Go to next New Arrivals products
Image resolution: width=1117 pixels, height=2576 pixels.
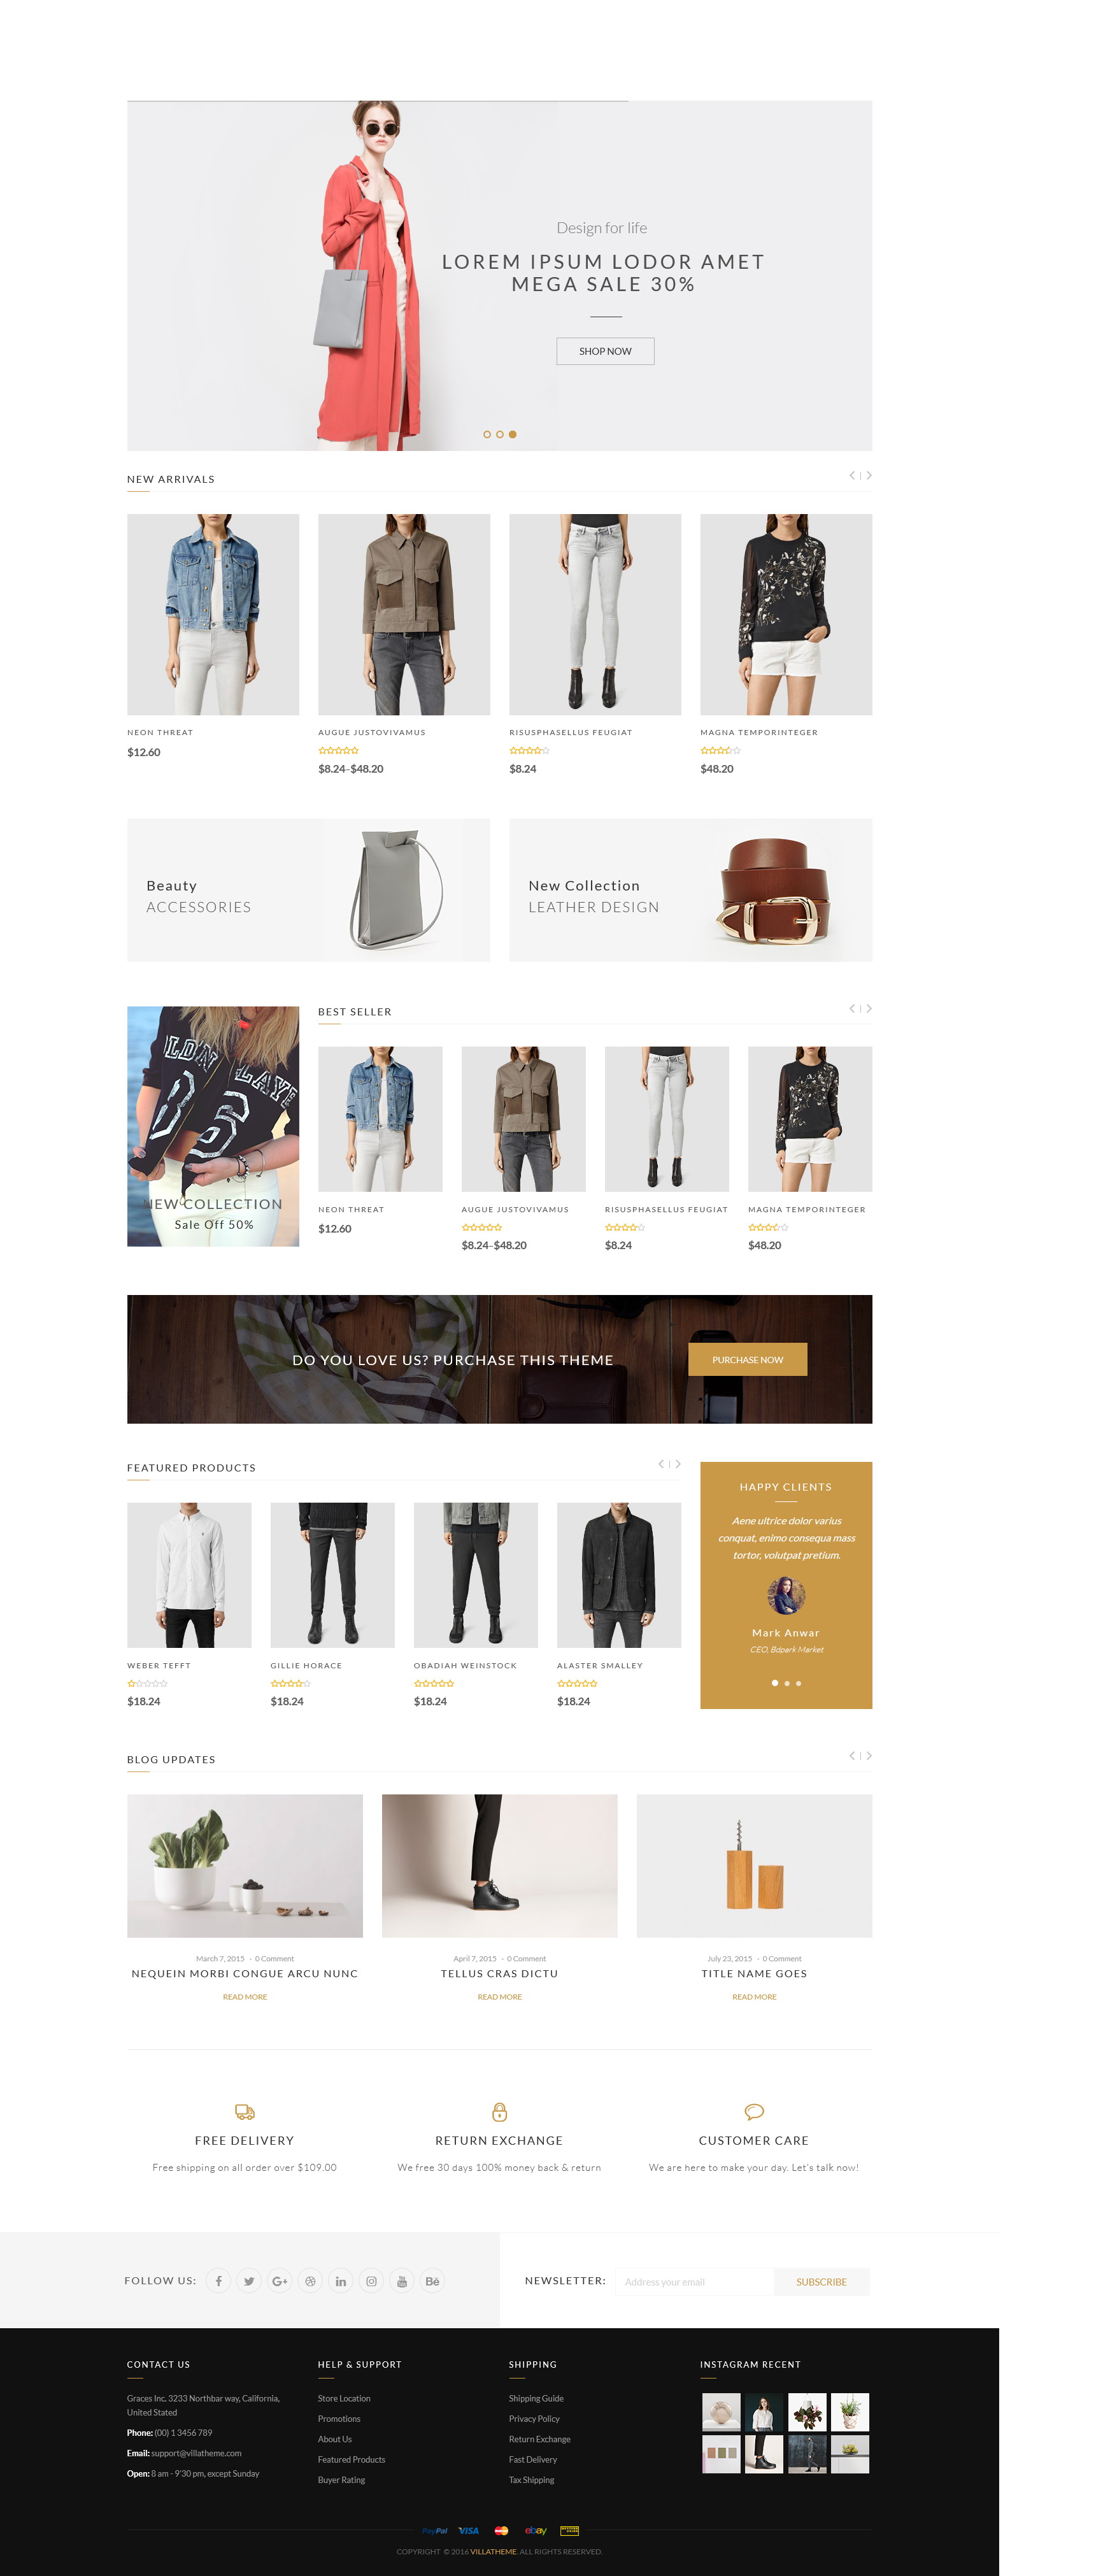868,476
